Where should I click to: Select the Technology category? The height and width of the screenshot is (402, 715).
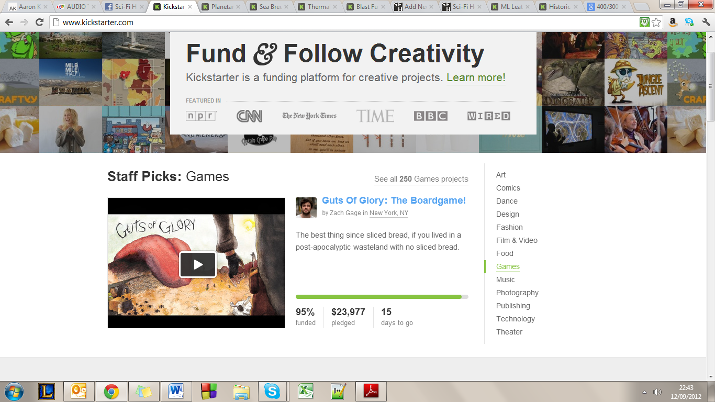[x=515, y=319]
